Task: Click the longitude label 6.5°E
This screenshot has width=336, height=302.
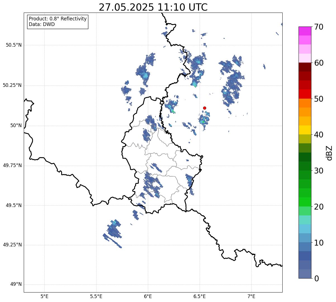Action: click(x=200, y=296)
